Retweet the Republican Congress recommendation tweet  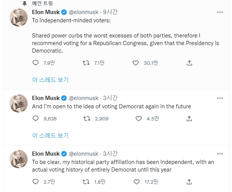(86, 63)
